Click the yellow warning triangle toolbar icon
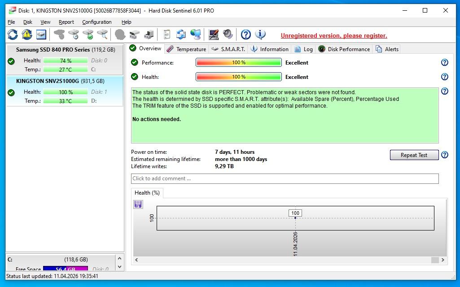 pos(27,35)
